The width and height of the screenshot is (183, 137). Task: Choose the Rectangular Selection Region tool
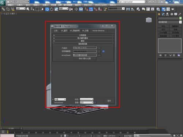[37, 9]
